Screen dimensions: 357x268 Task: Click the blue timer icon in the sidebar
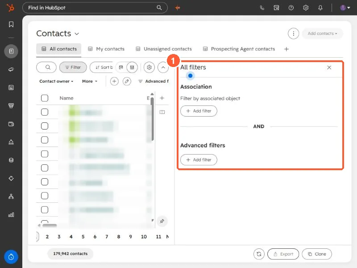[11, 257]
